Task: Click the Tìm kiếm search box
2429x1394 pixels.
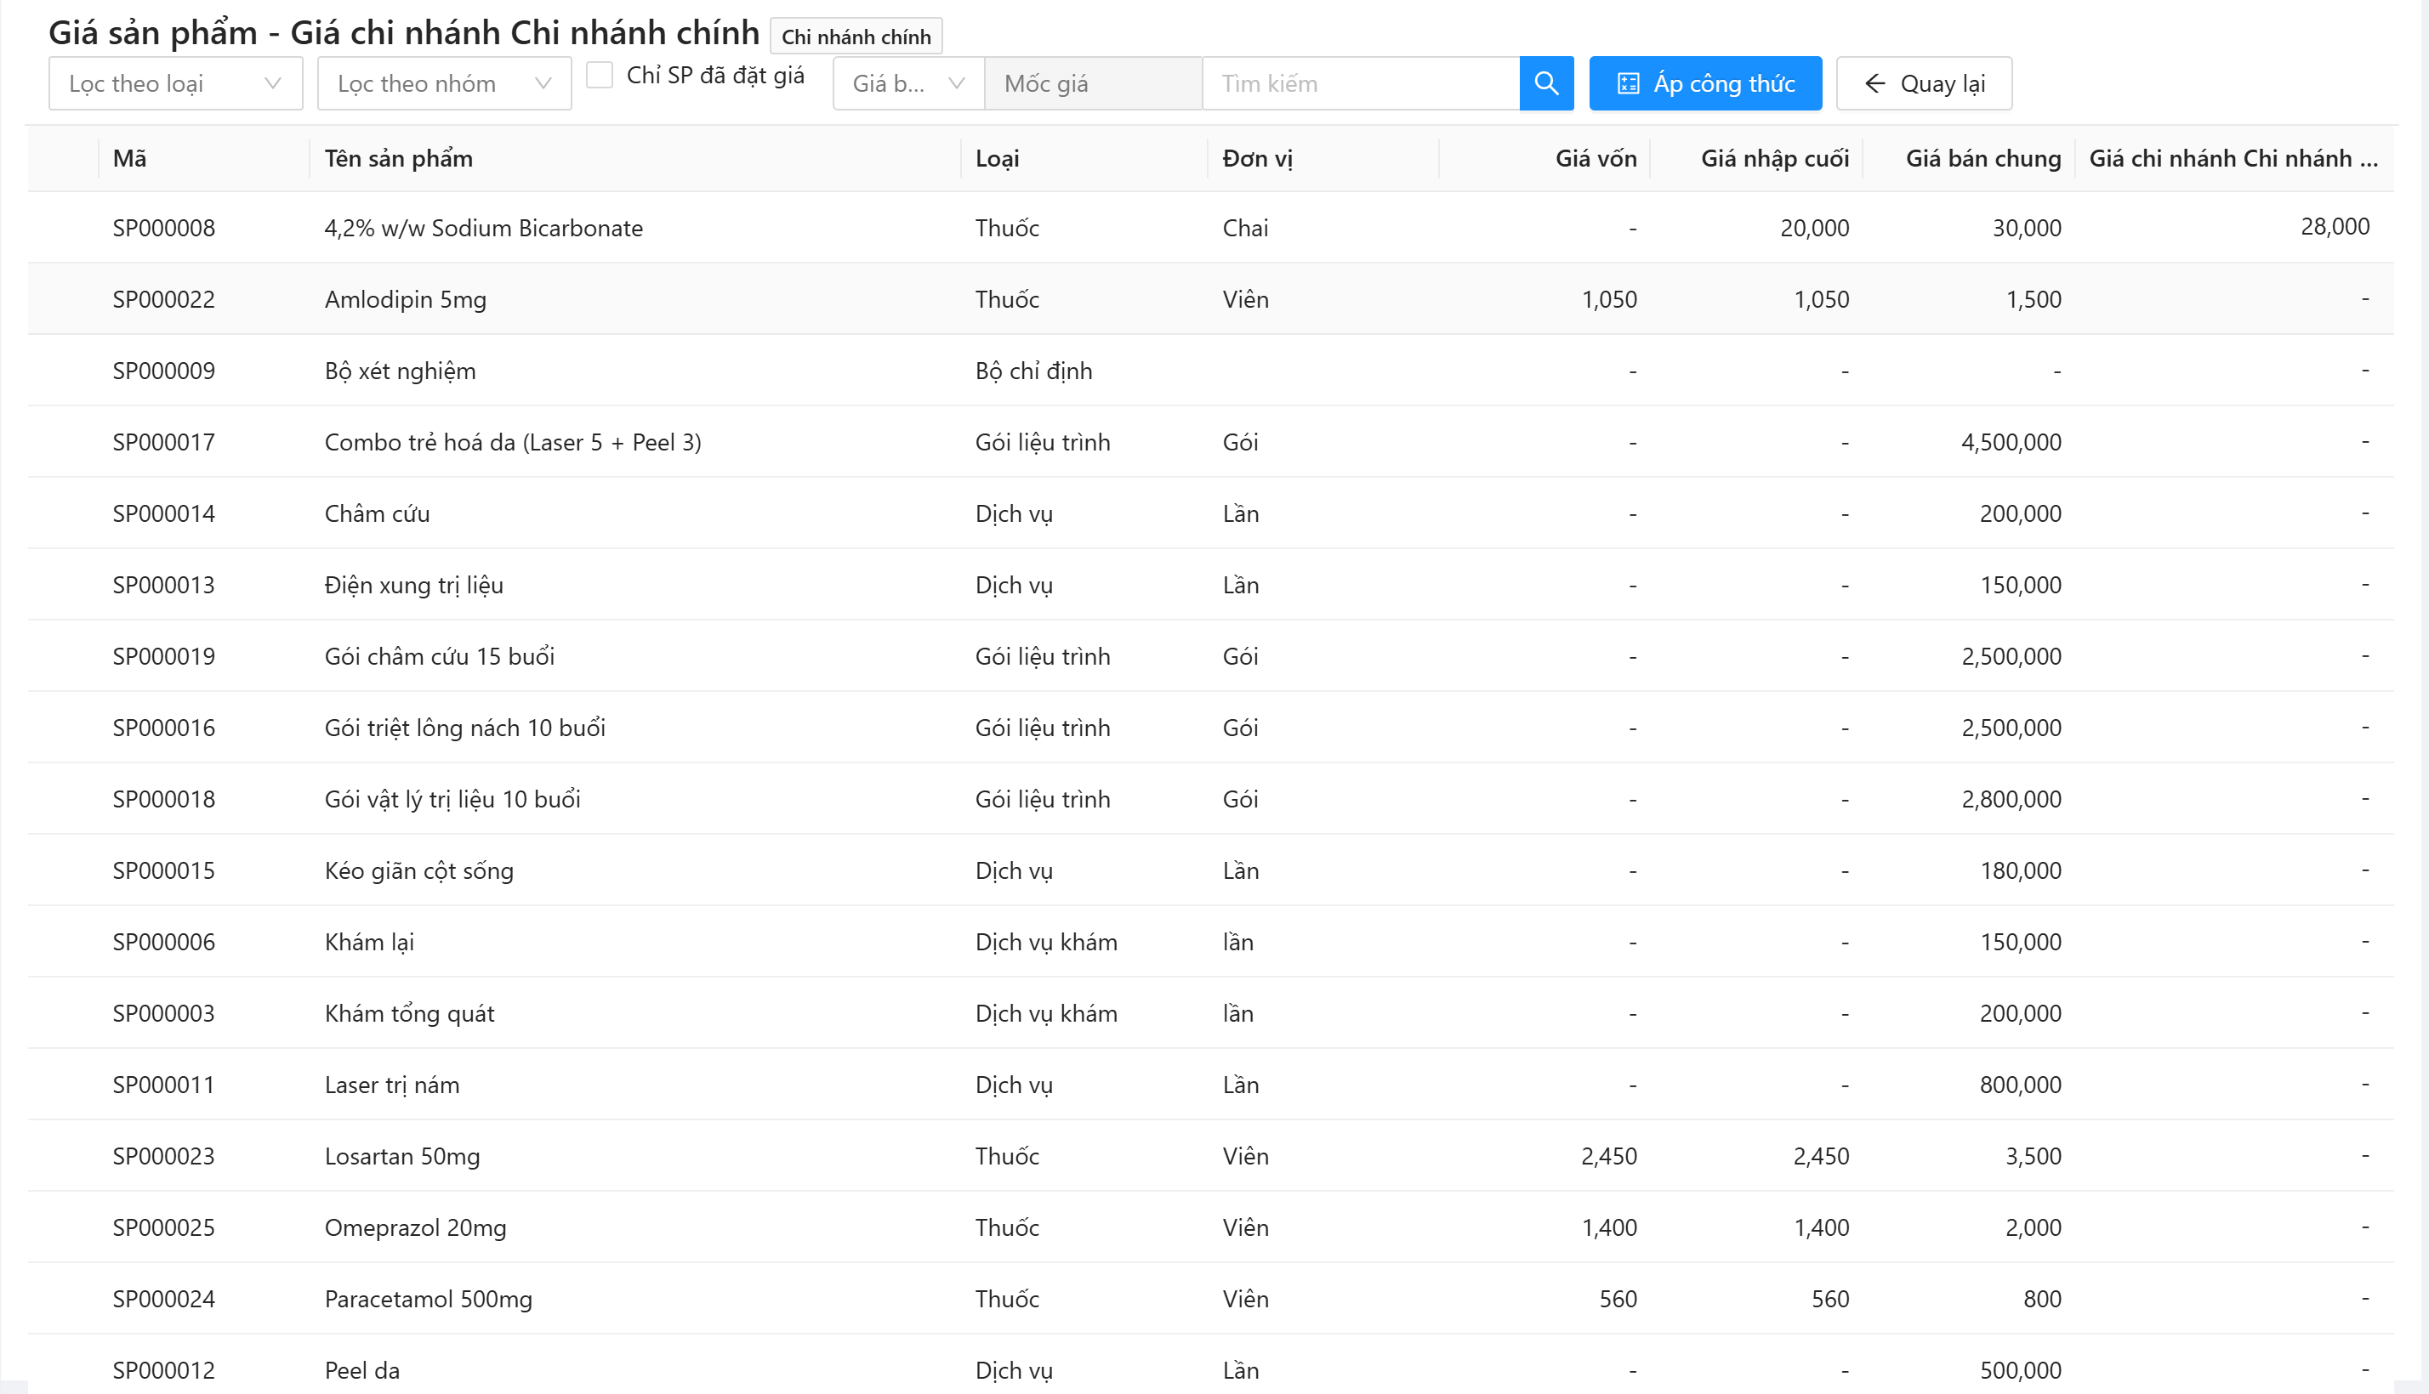Action: click(1361, 83)
